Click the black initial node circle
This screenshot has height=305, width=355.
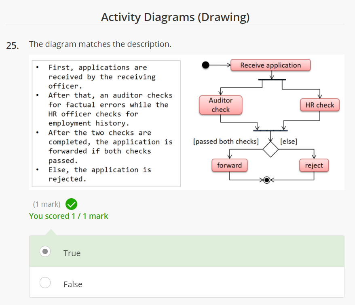pos(205,65)
